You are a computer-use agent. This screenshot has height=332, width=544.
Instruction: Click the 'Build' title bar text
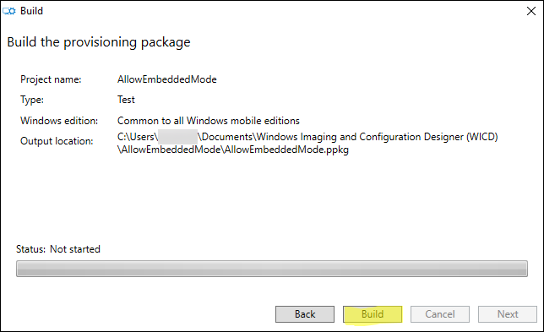(x=31, y=11)
